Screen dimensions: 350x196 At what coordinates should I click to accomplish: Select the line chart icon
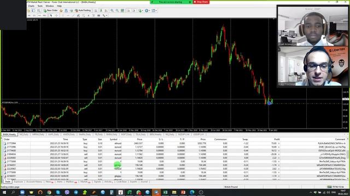pos(106,10)
